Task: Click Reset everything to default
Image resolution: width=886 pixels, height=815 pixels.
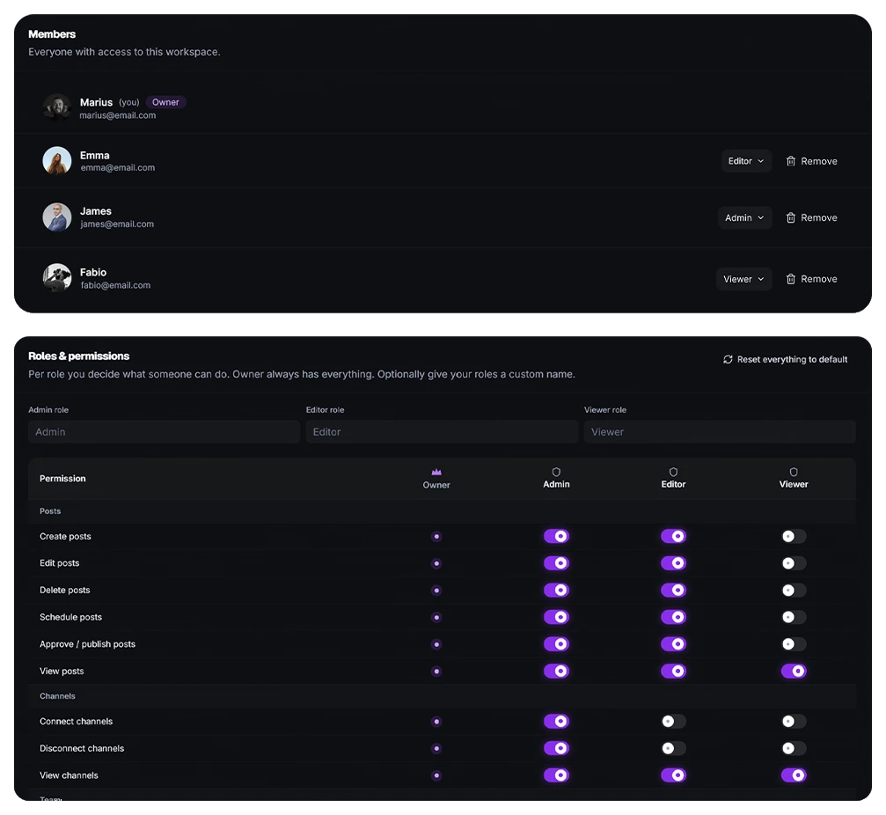Action: point(786,359)
